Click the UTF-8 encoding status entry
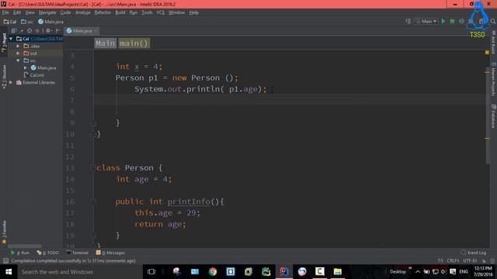Image resolution: width=497 pixels, height=279 pixels. click(x=470, y=260)
